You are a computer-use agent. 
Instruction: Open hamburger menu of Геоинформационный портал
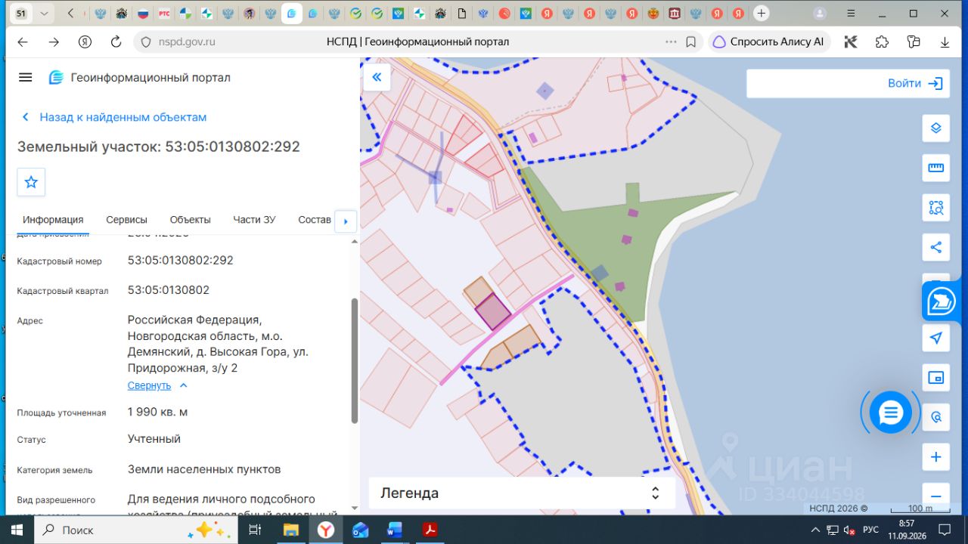[x=26, y=77]
